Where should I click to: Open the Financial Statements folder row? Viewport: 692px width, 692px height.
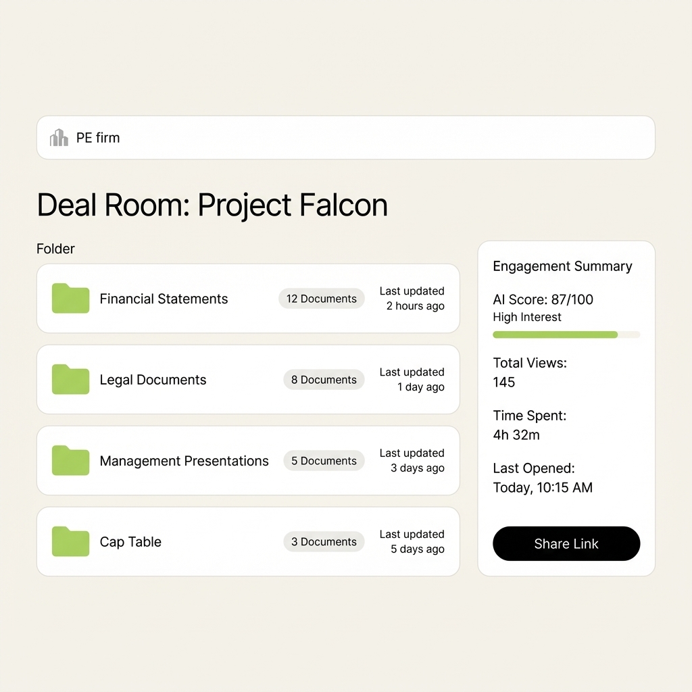pyautogui.click(x=248, y=298)
